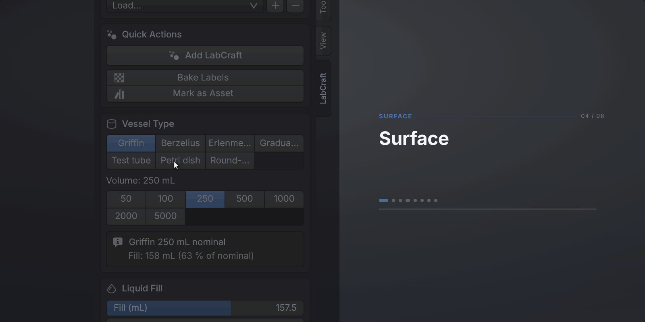Screen dimensions: 645x322
Task: Click the Fill: 158 mL (63 % of nominal) text
Action: tap(191, 256)
